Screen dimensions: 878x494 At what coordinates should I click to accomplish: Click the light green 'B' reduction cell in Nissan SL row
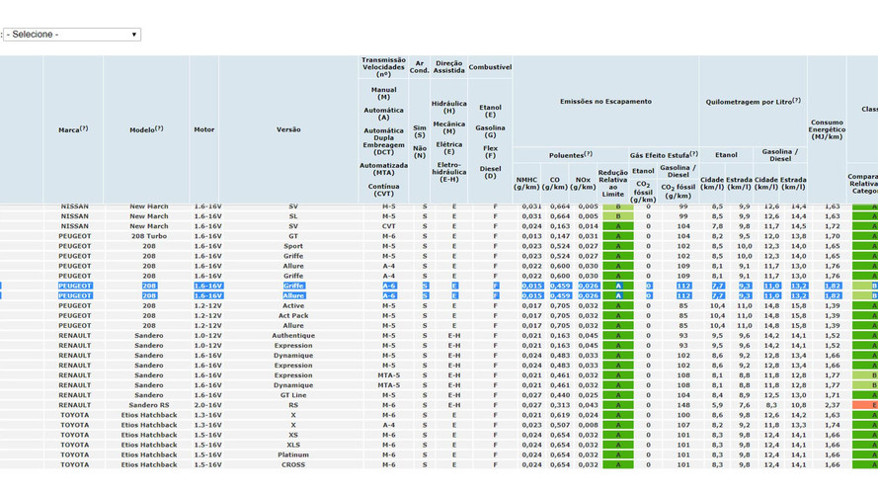coord(618,216)
